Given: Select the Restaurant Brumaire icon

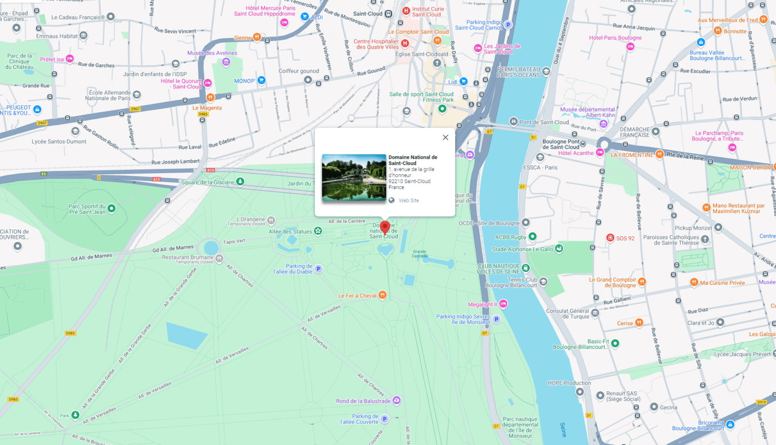Looking at the screenshot, I should [x=219, y=258].
